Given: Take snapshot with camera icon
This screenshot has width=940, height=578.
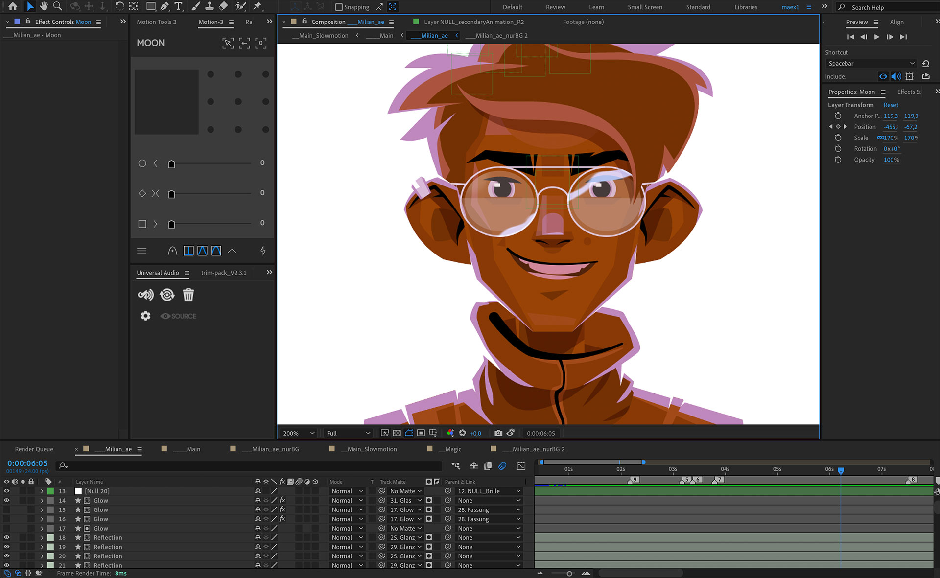Looking at the screenshot, I should coord(498,433).
